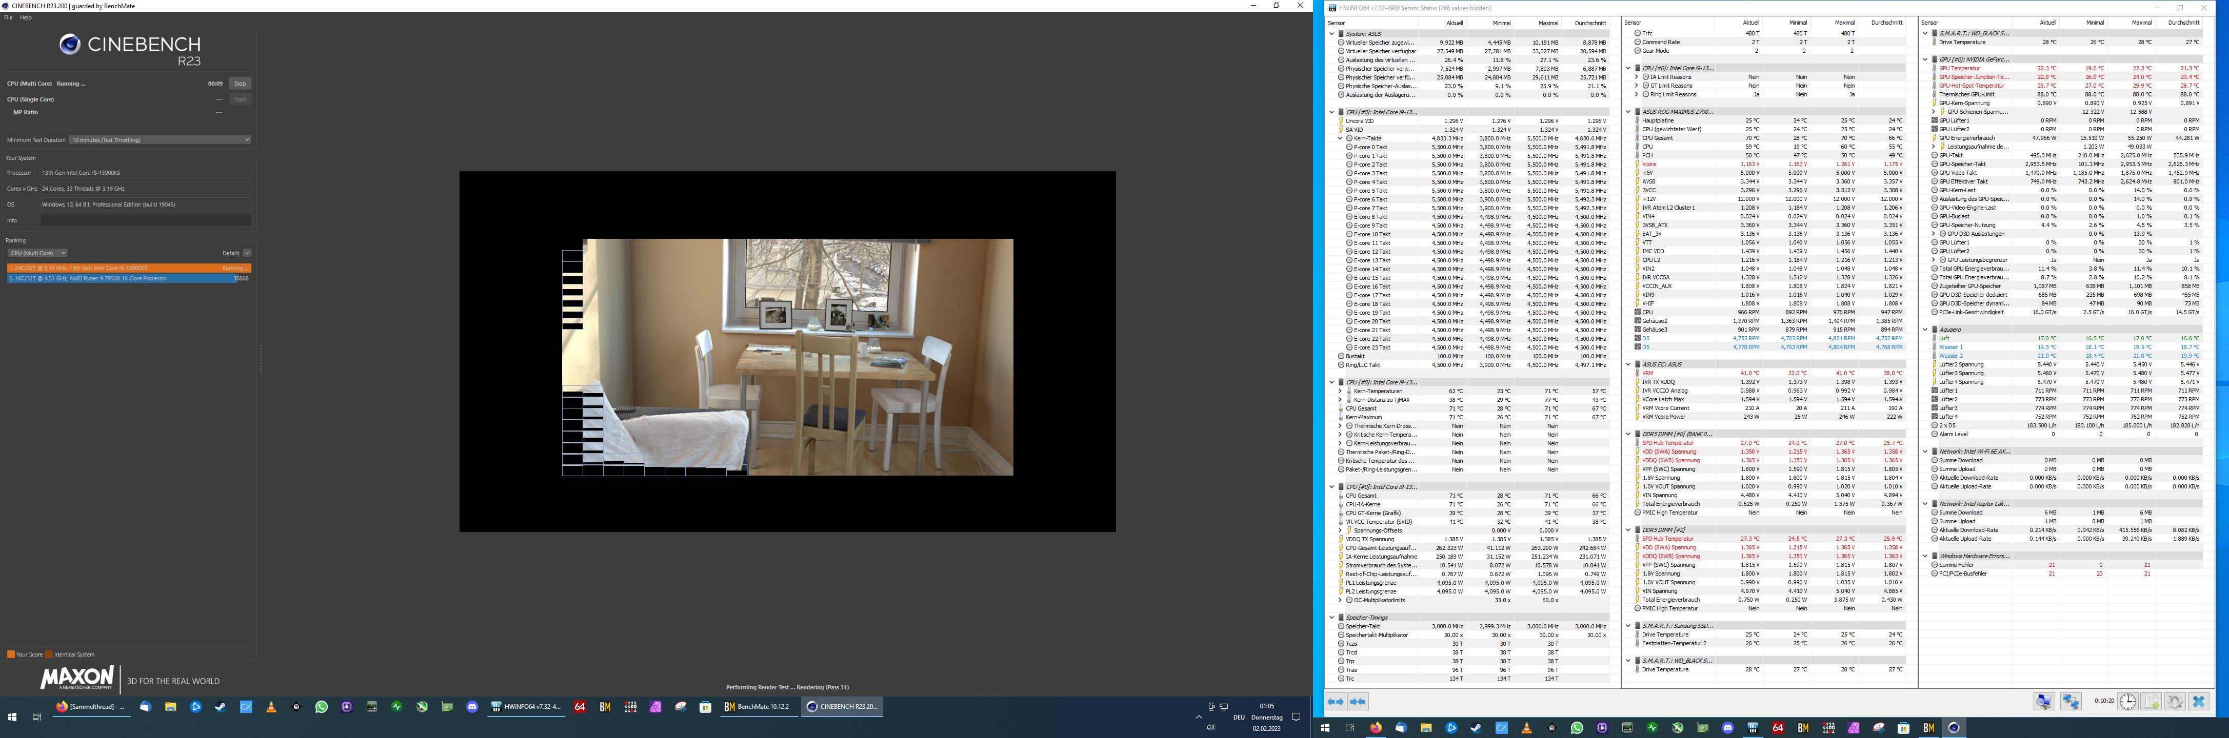
Task: Open HWiNFO sensor settings gear icon
Action: (2175, 702)
